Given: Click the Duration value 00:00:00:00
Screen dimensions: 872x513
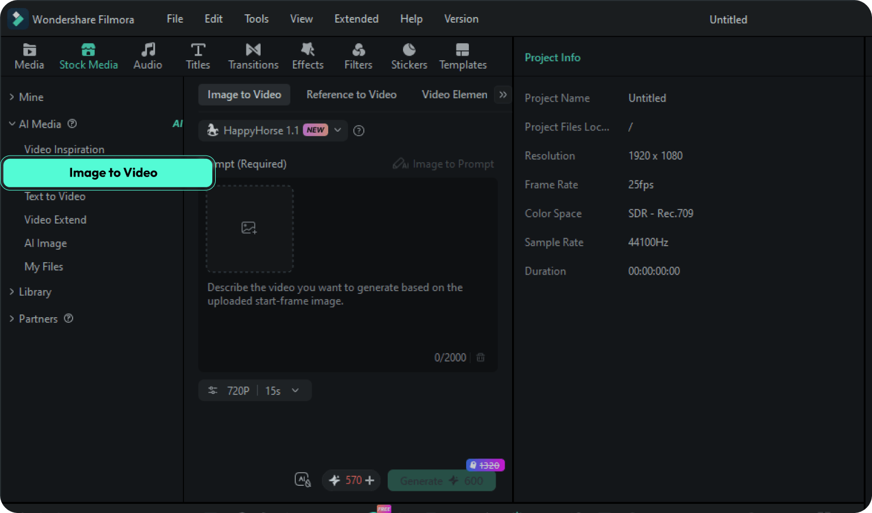Looking at the screenshot, I should 654,271.
